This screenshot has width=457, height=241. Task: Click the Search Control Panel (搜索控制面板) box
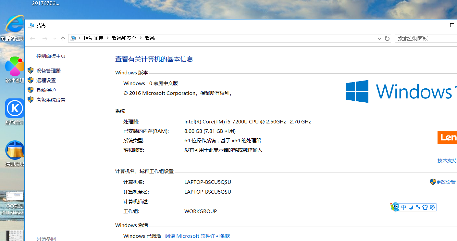coord(425,38)
